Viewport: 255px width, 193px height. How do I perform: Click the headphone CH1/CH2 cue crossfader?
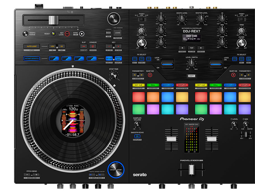(x=246, y=135)
